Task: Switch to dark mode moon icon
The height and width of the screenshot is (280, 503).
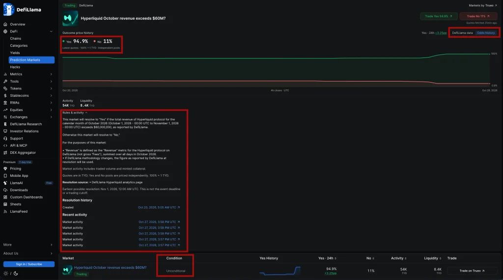Action: 16,274
